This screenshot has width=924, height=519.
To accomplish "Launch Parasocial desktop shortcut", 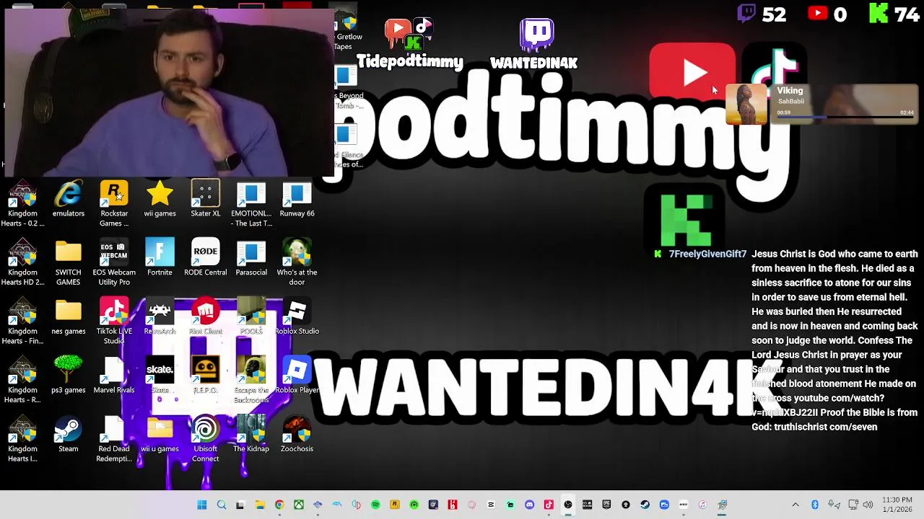I will 251,258.
